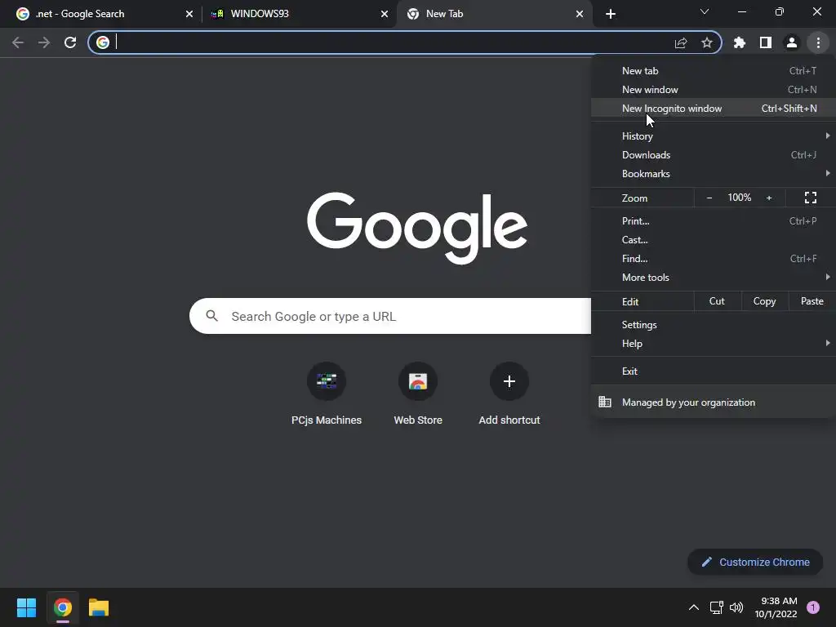Open the PCjs Machines shortcut
Image resolution: width=836 pixels, height=627 pixels.
327,394
